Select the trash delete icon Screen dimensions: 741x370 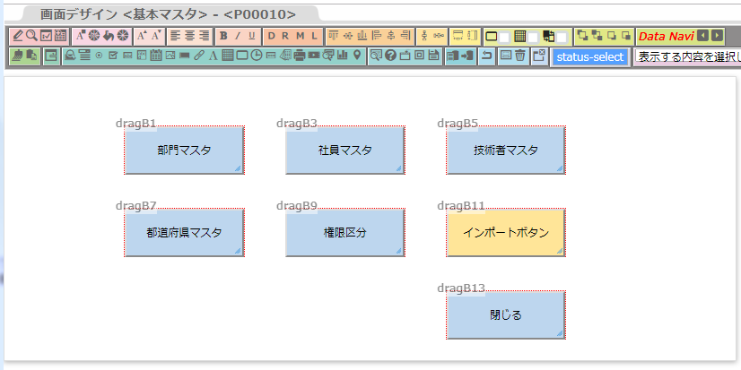(519, 56)
